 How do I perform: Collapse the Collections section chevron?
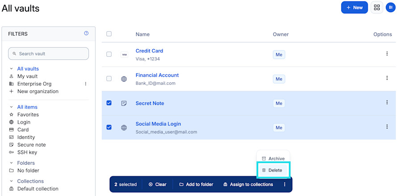tap(11, 181)
